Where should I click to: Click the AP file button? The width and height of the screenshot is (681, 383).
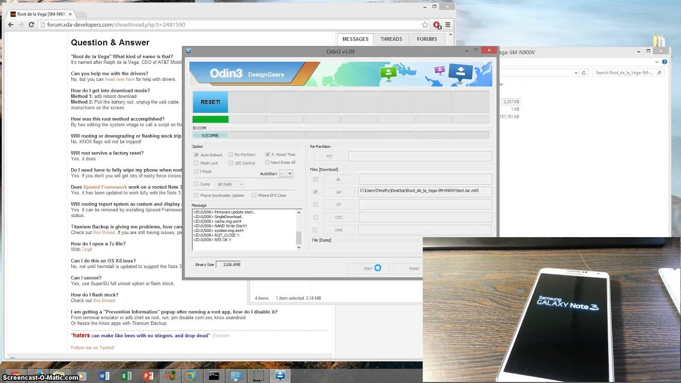(338, 192)
